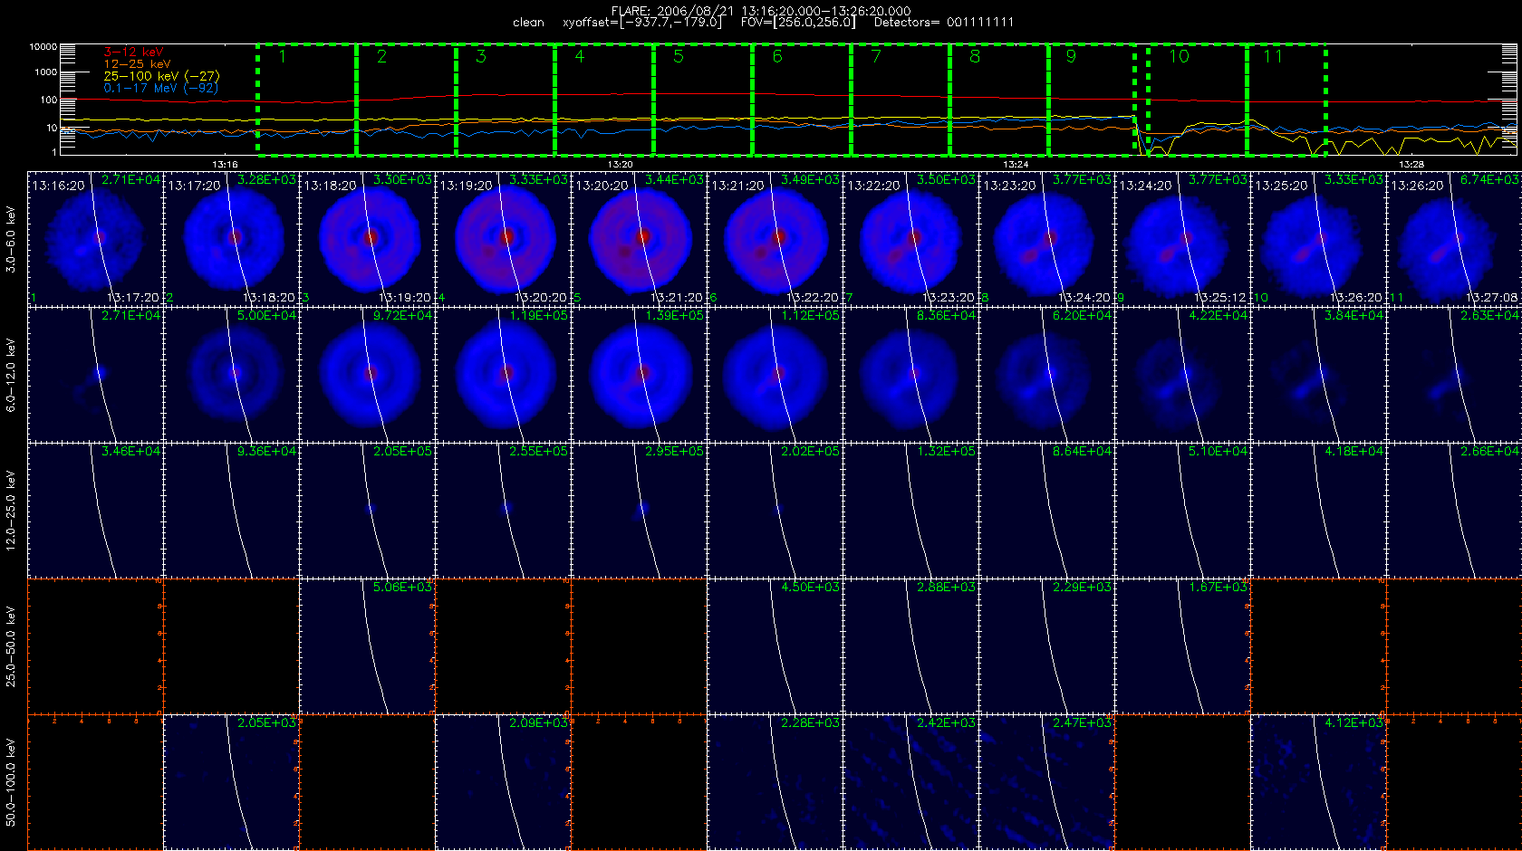Open the 50.0-100.0 keV image peaking 4.12E+03
The image size is (1522, 851).
point(1318,781)
